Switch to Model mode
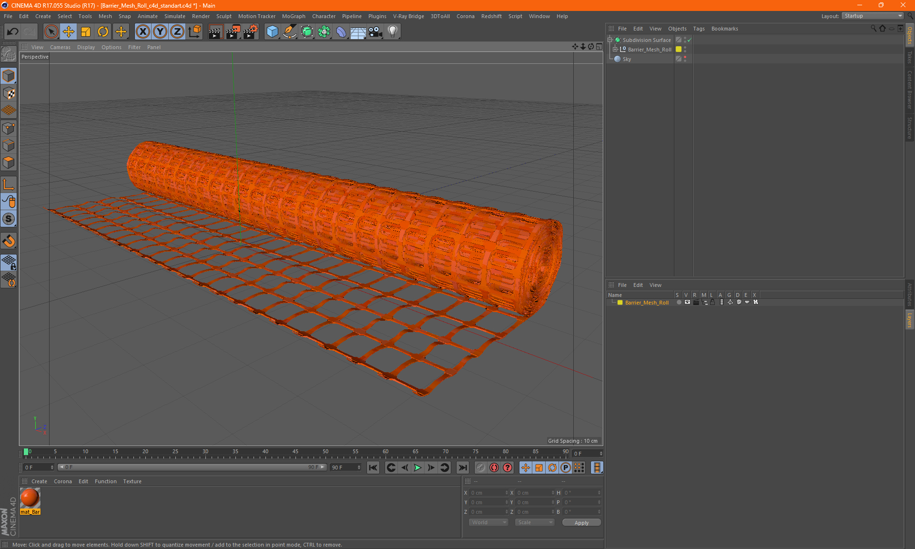Viewport: 915px width, 549px height. pyautogui.click(x=9, y=76)
